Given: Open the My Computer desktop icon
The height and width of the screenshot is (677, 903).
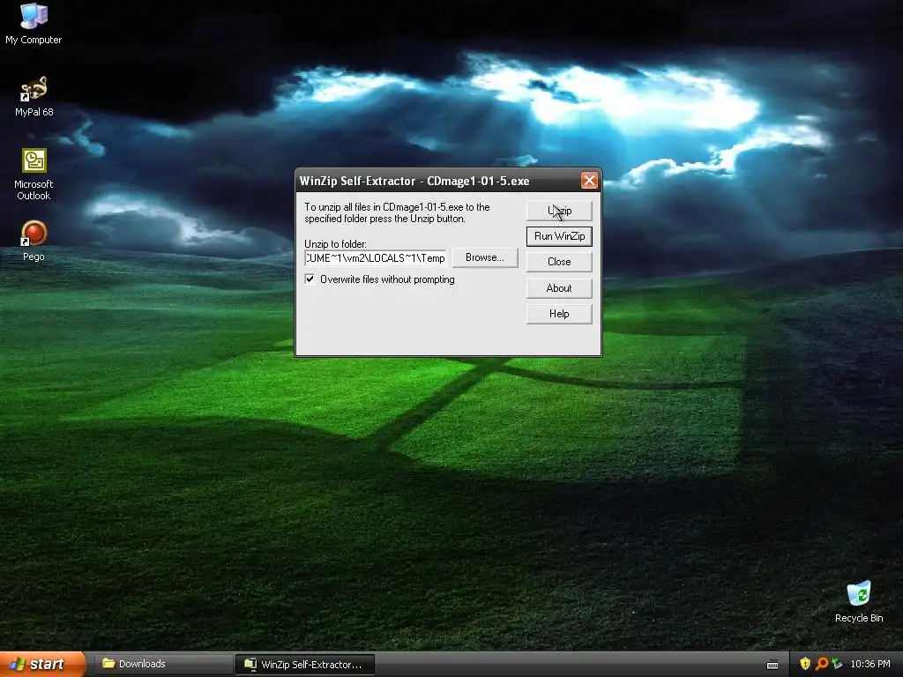Looking at the screenshot, I should click(x=34, y=24).
